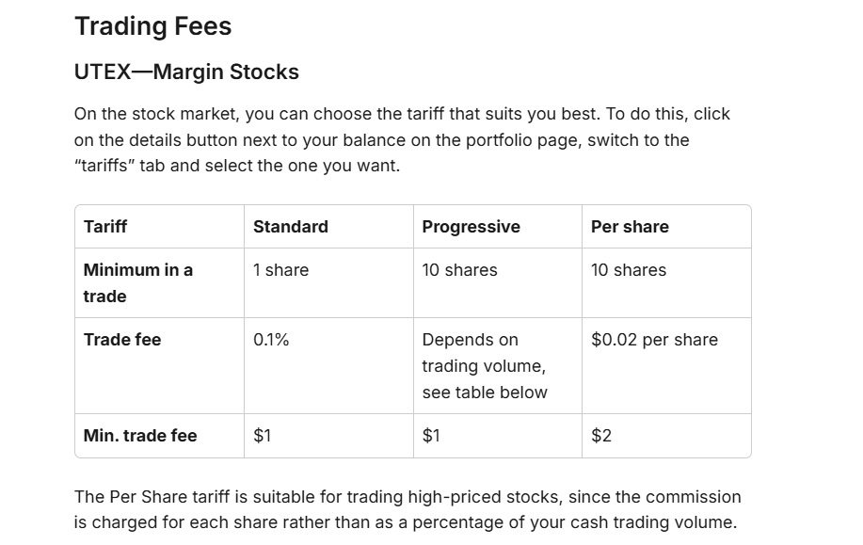Select the Progressive column header
Screen dimensions: 863x545
point(471,227)
